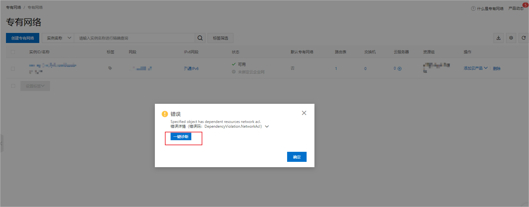Expand the 错误详情 chevron
Viewport: 529px width, 207px height.
point(267,127)
